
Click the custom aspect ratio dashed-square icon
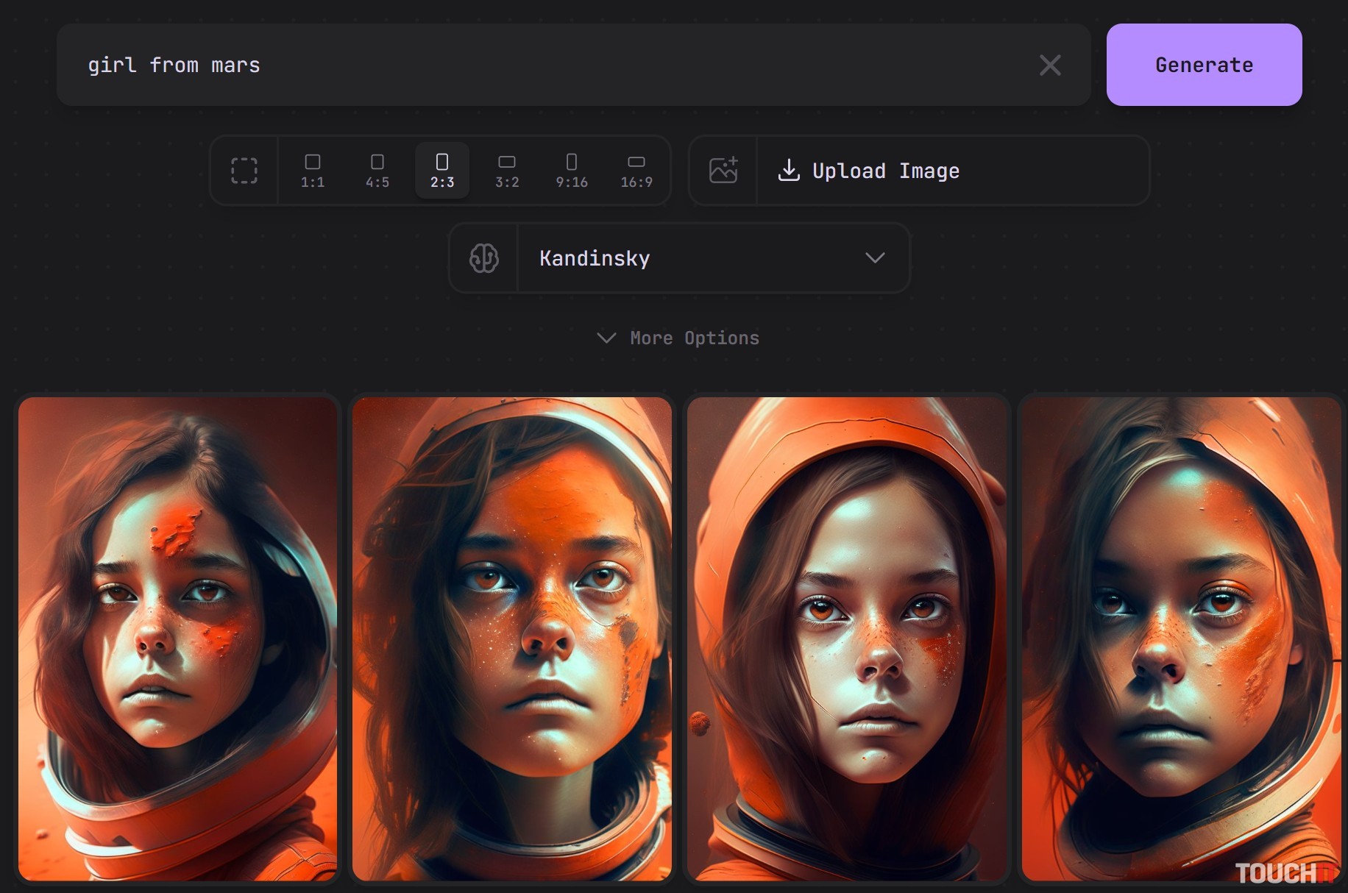[x=244, y=171]
